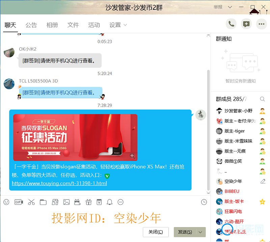This screenshot has height=242, width=270.
Task: Click the speech bubble plus icon
Action: [x=246, y=24]
